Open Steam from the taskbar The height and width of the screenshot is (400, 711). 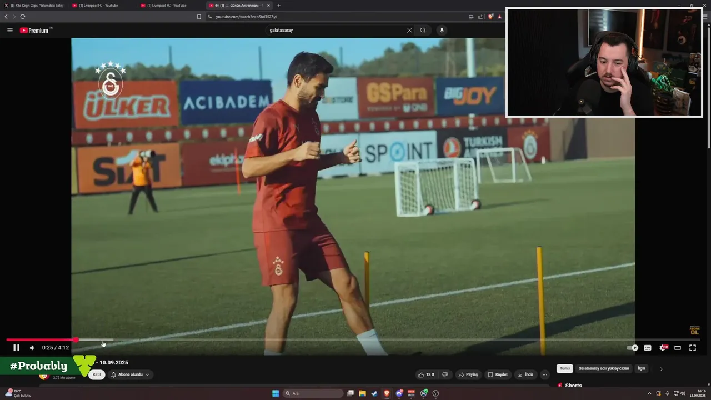[374, 393]
